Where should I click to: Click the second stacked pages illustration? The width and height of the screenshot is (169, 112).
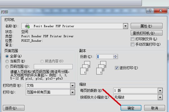pyautogui.click(x=101, y=68)
